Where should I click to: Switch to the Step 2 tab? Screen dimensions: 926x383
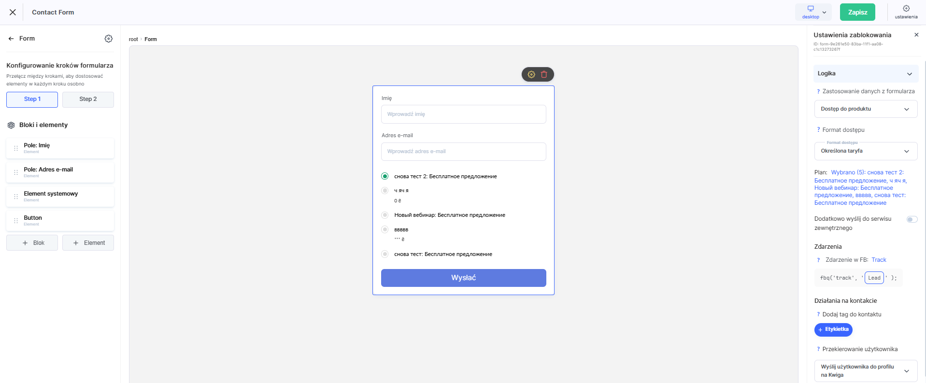pyautogui.click(x=88, y=99)
